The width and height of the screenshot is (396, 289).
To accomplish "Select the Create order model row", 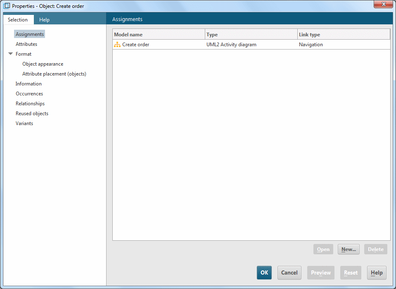I will point(251,45).
